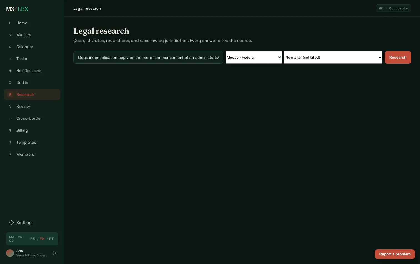The image size is (420, 264).
Task: Navigate to Tasks
Action: point(32,59)
